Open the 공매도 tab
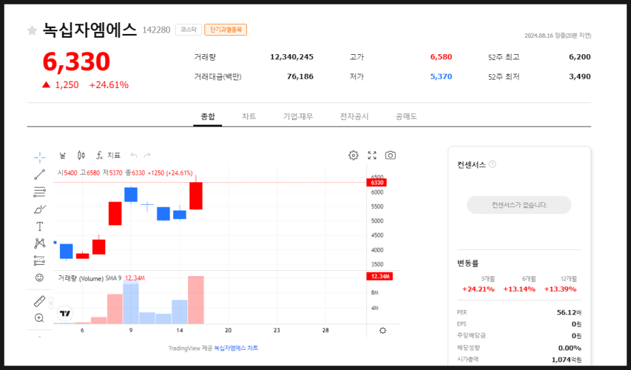This screenshot has width=631, height=370. 406,117
